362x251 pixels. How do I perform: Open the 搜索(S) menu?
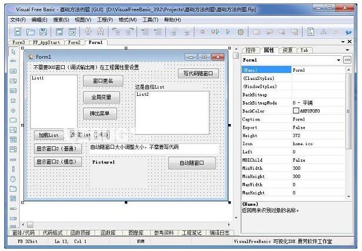pos(61,20)
